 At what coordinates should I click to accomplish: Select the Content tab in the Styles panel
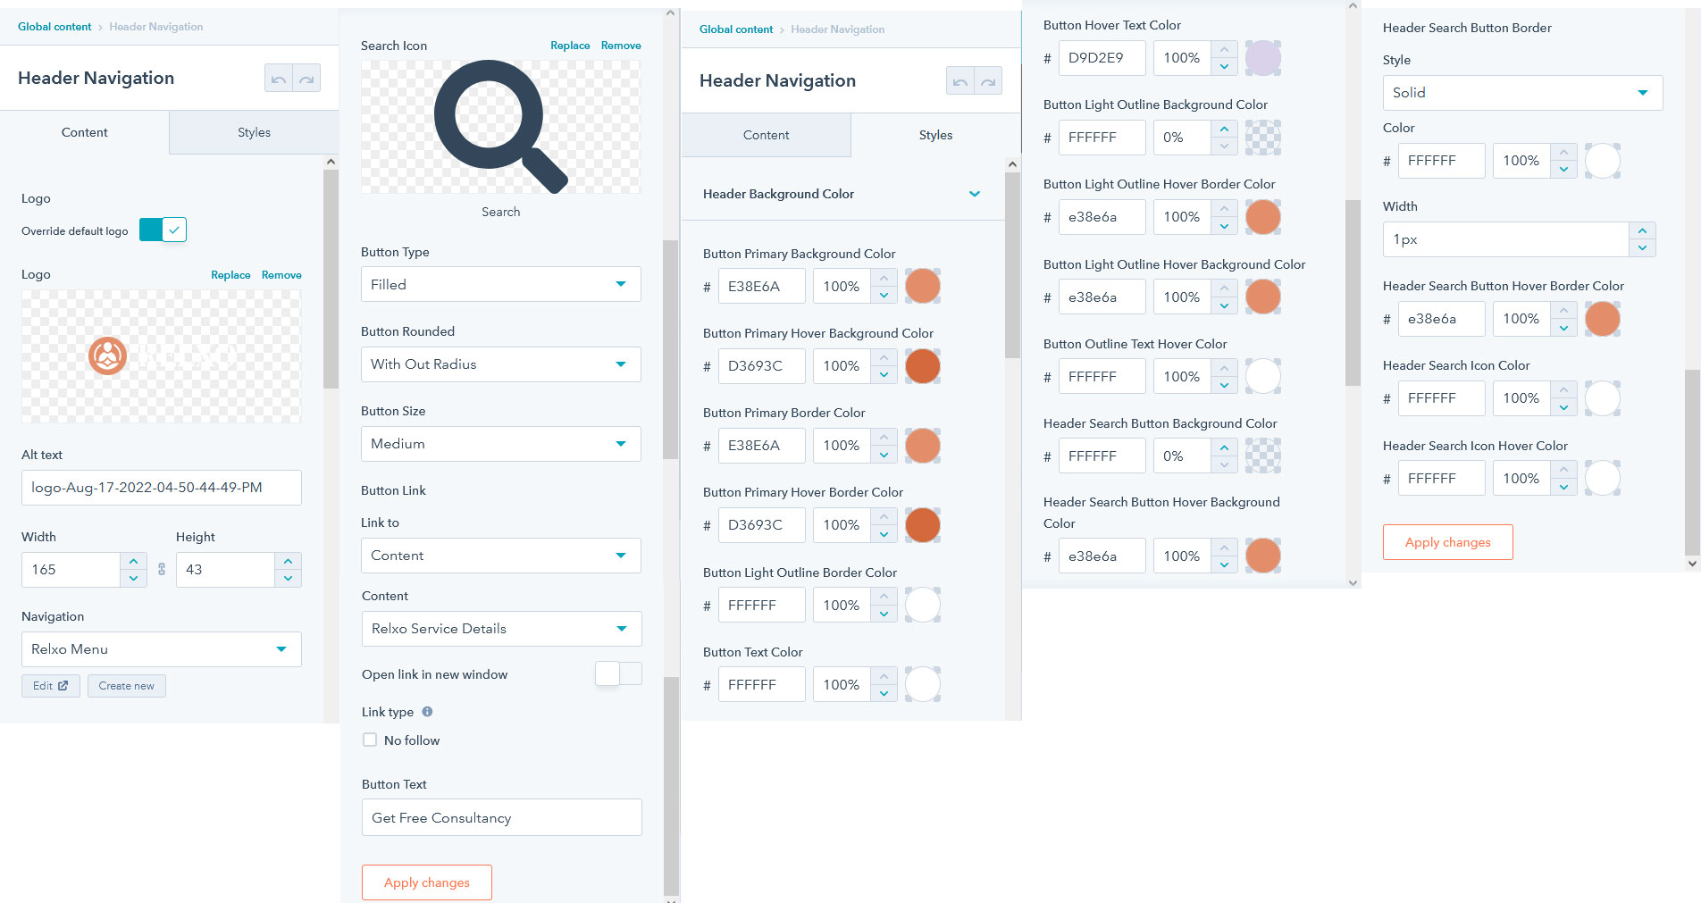(766, 135)
